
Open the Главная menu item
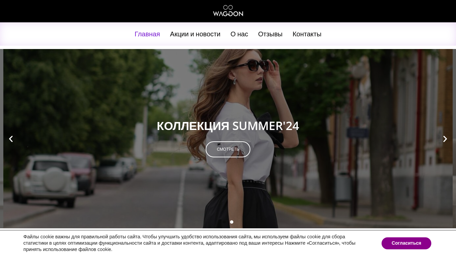point(147,34)
